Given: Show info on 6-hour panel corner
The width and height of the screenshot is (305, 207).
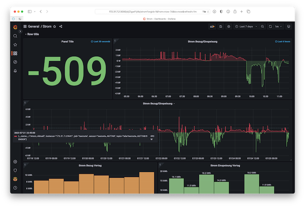Looking at the screenshot, I should tap(115, 41).
